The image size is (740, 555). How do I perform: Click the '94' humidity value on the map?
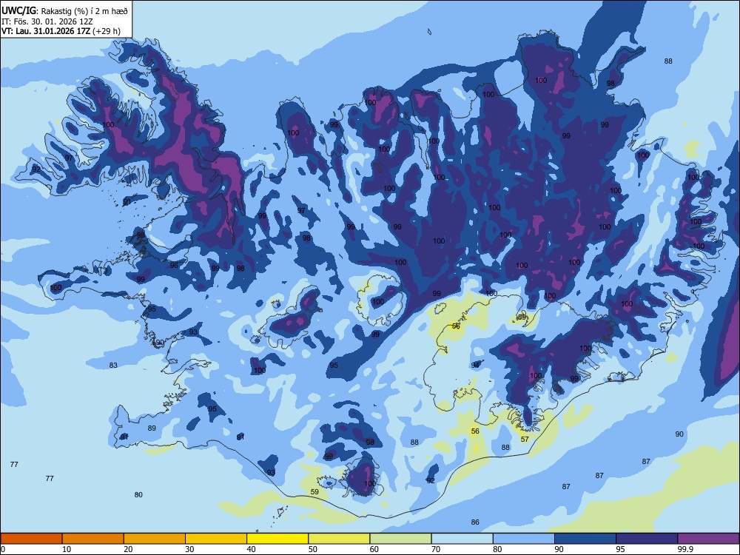(x=475, y=366)
